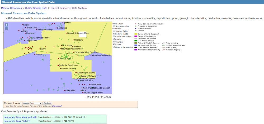Uncheck the Counties overlay
This screenshot has height=124, width=264.
click(x=114, y=42)
